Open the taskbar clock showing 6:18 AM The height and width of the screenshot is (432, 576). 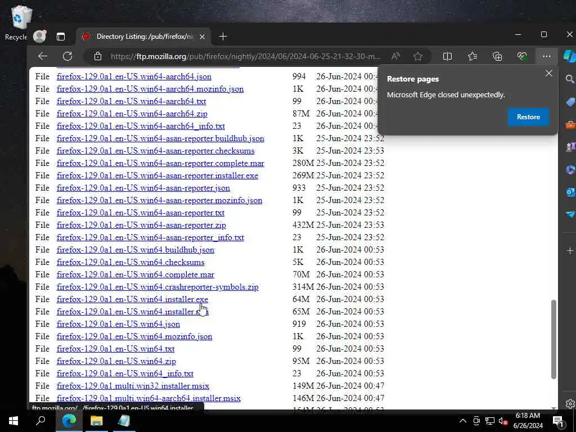pos(528,421)
